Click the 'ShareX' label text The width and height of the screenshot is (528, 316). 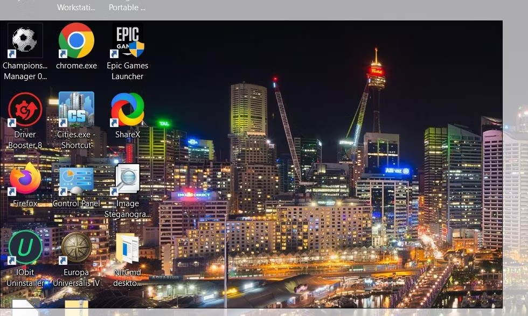[x=128, y=135]
